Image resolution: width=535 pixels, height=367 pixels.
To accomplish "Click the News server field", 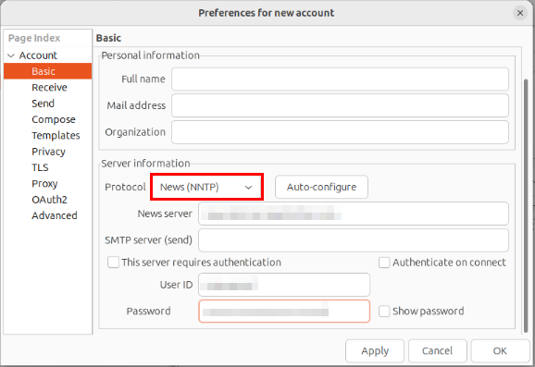I will click(x=354, y=214).
